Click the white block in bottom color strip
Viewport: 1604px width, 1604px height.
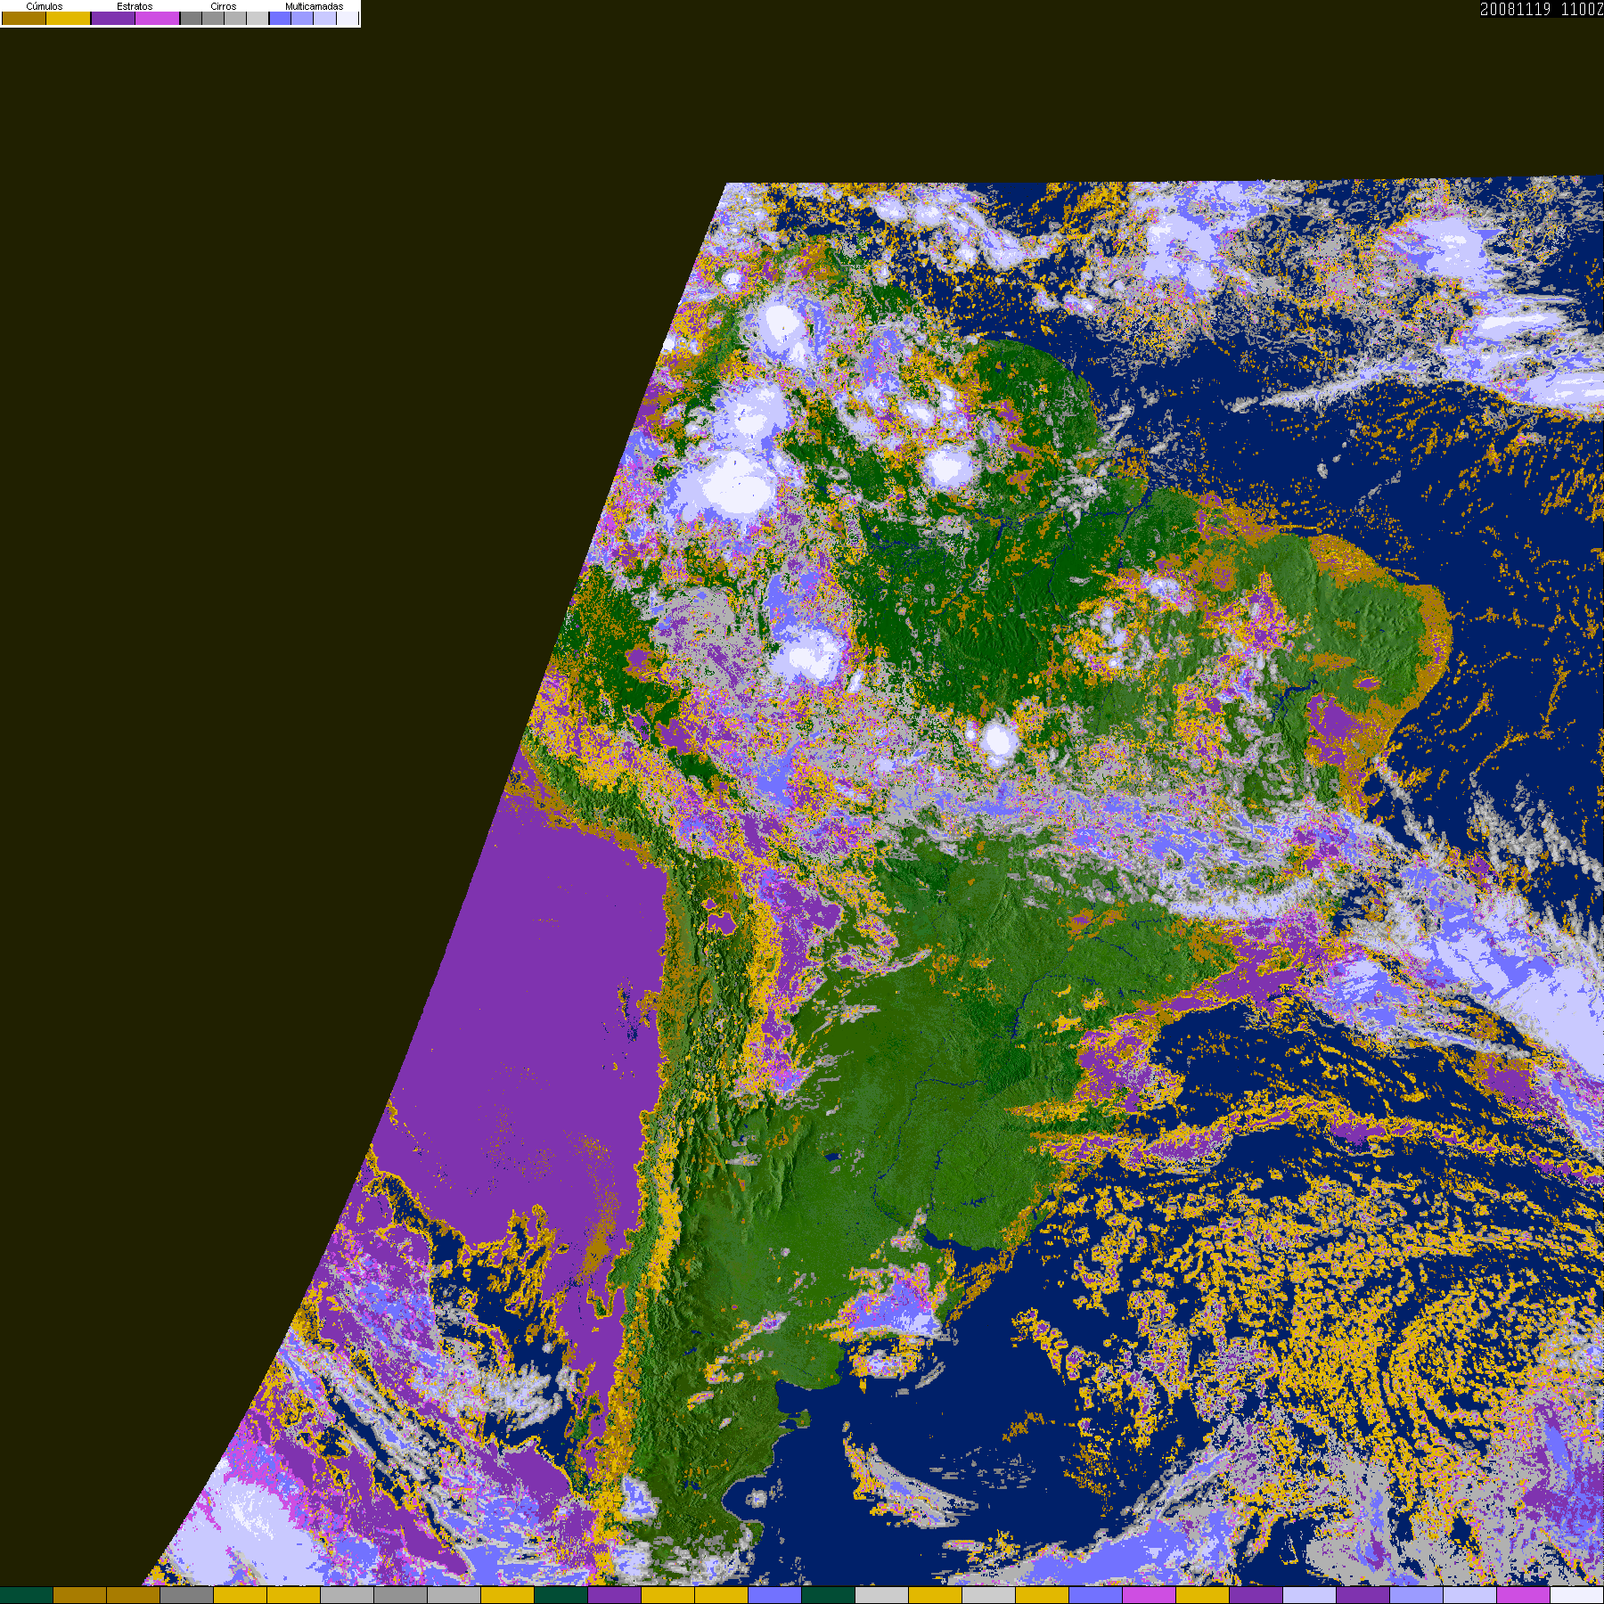(x=1577, y=1595)
